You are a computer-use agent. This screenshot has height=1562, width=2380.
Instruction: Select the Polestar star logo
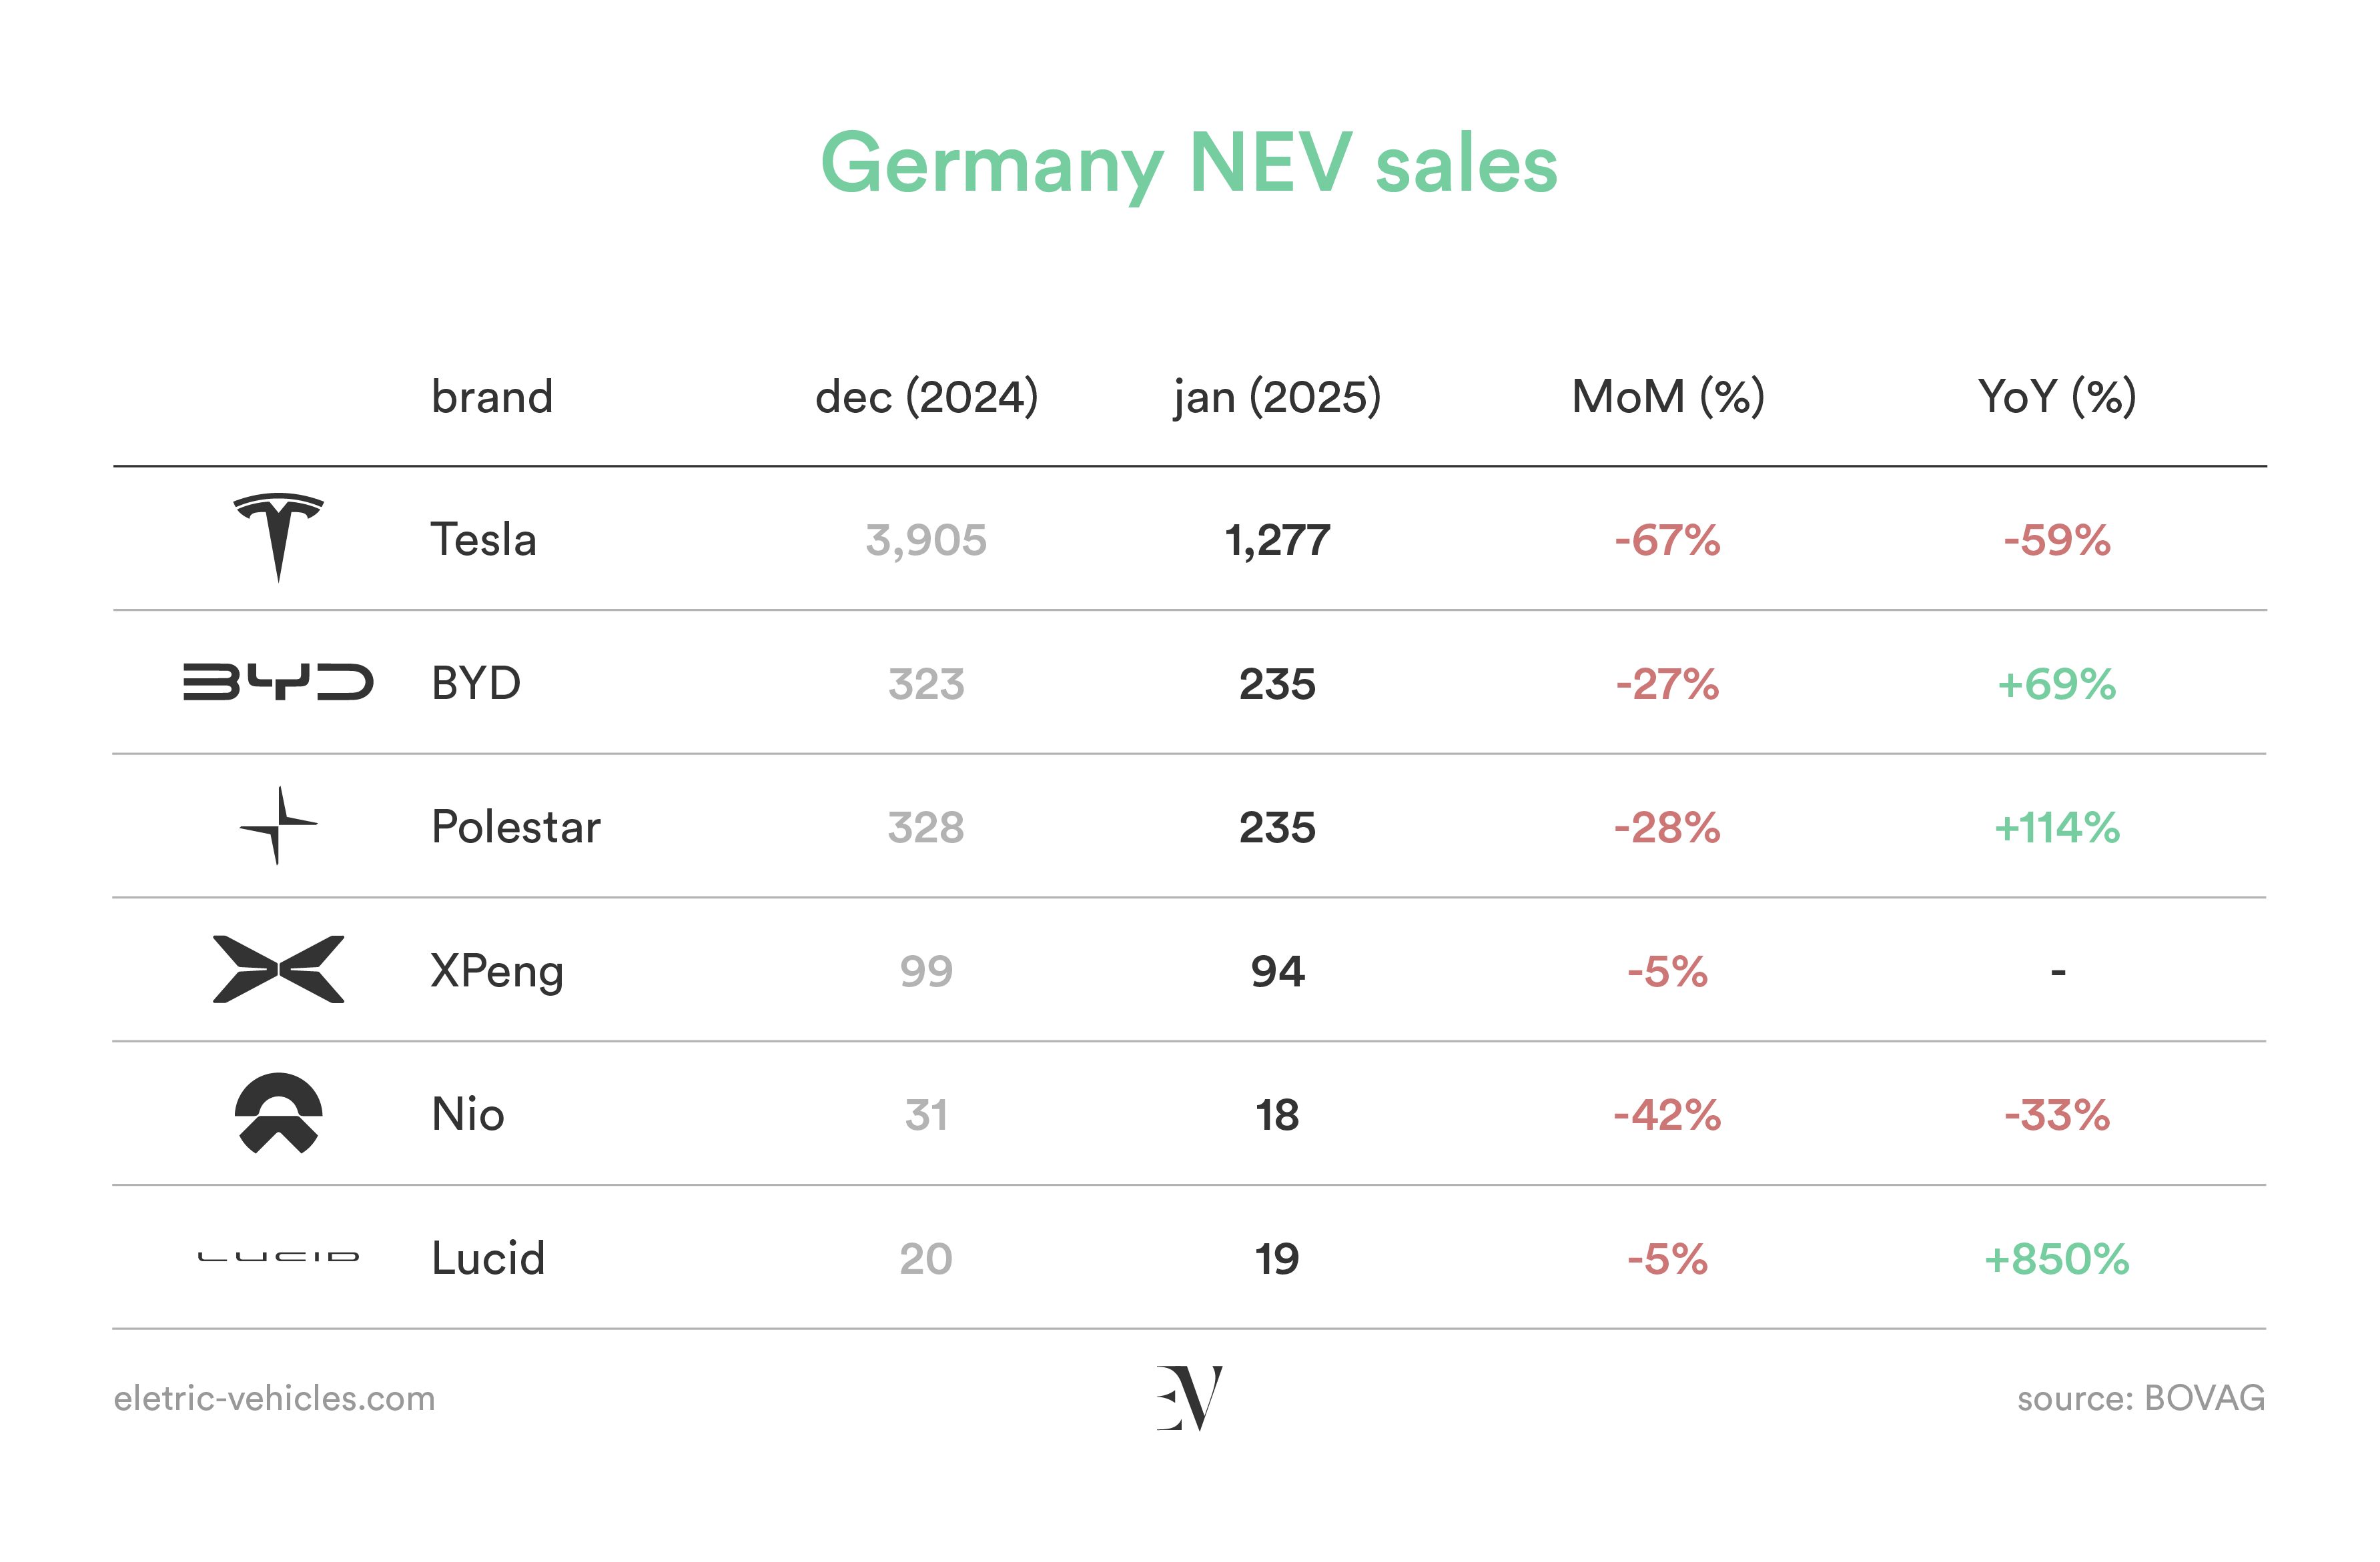coord(278,826)
